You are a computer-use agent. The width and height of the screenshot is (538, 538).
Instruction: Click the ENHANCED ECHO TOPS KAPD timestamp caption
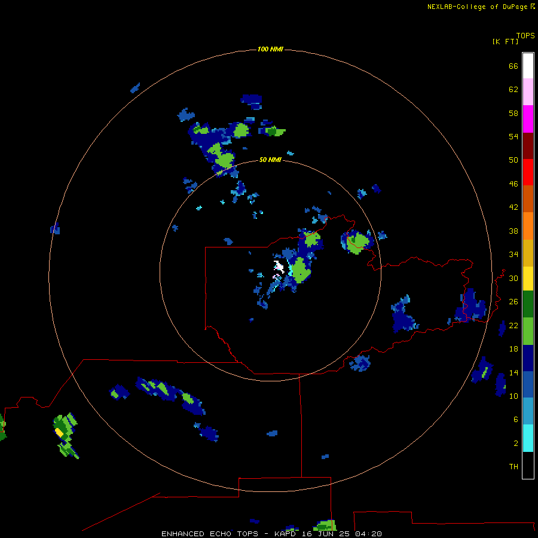coord(271,534)
